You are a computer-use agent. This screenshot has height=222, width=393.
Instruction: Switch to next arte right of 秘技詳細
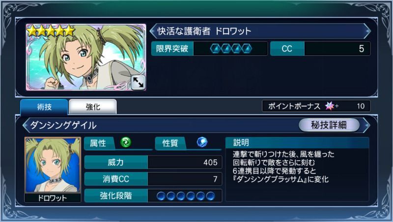coord(366,125)
